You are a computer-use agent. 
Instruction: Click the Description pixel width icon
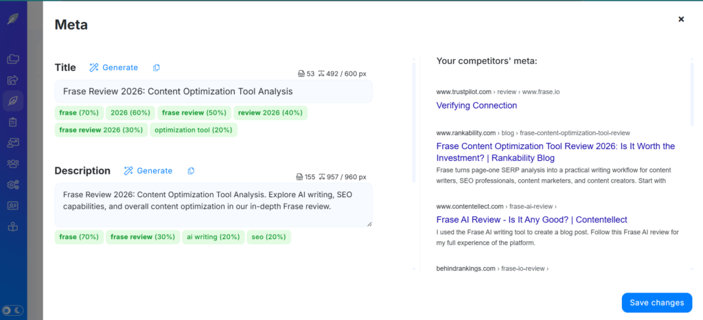click(321, 177)
